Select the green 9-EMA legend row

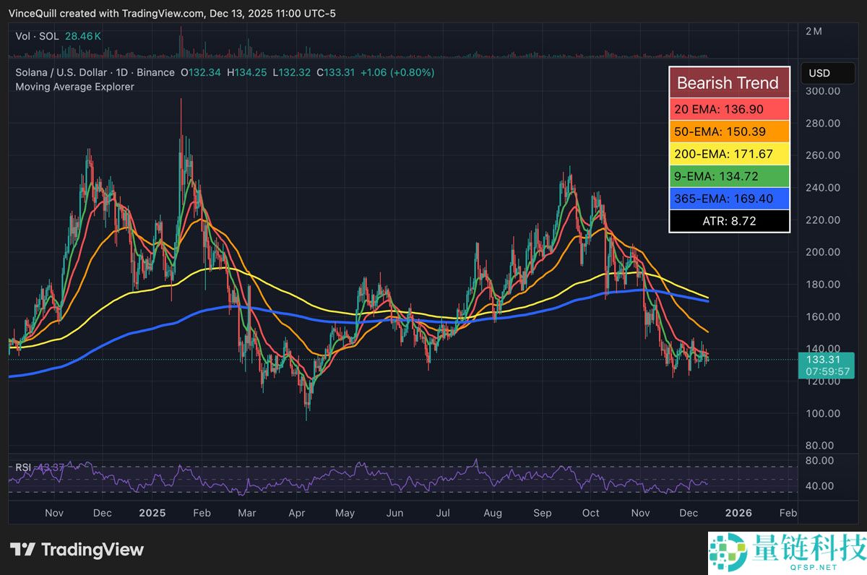coord(729,176)
